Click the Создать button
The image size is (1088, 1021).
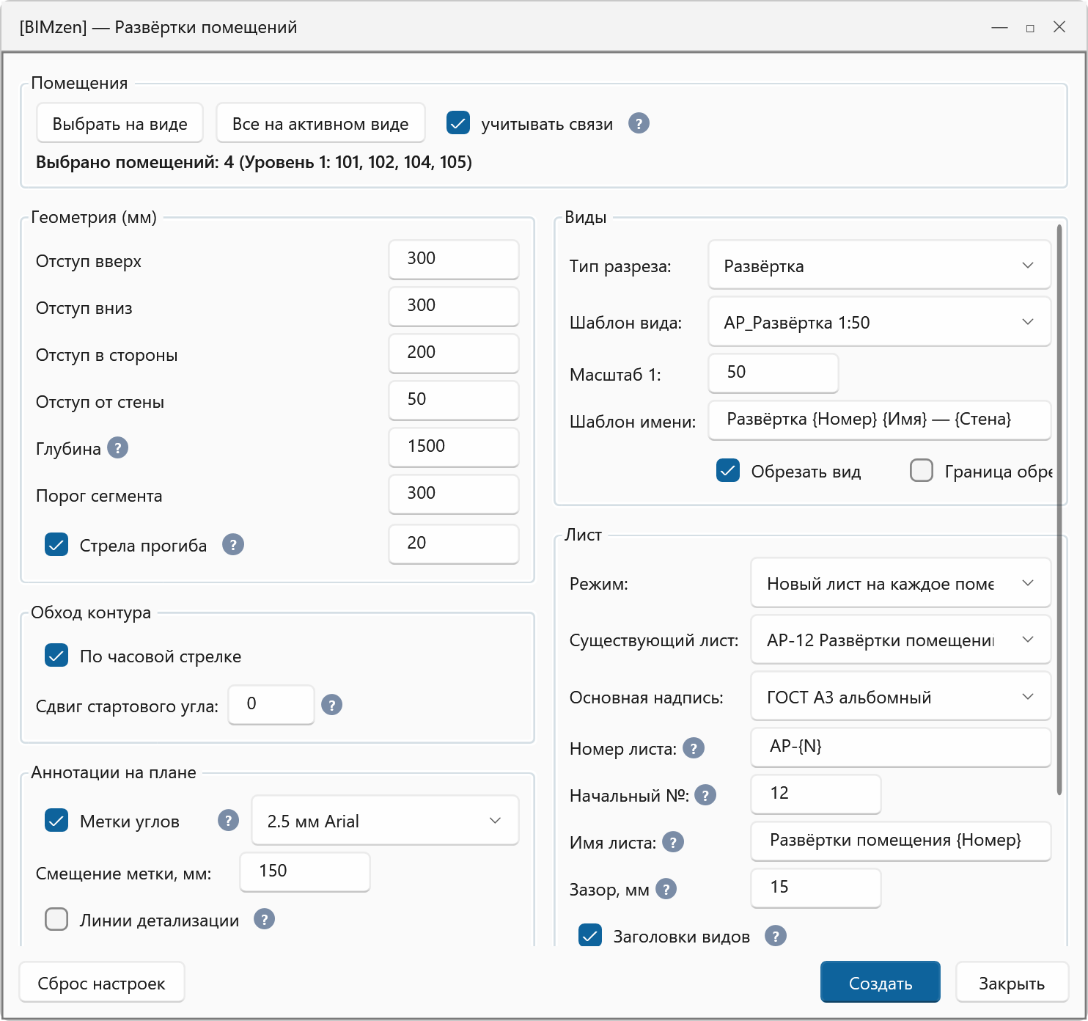(x=881, y=982)
